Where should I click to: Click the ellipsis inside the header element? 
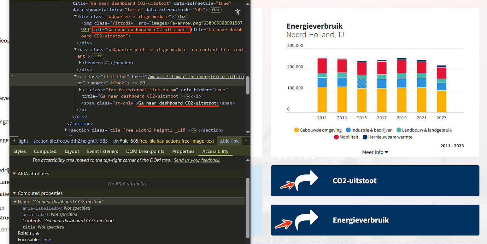click(107, 63)
